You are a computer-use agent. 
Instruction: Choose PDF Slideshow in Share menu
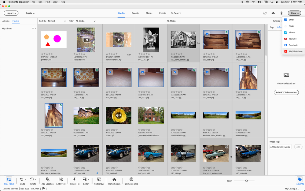point(293,51)
